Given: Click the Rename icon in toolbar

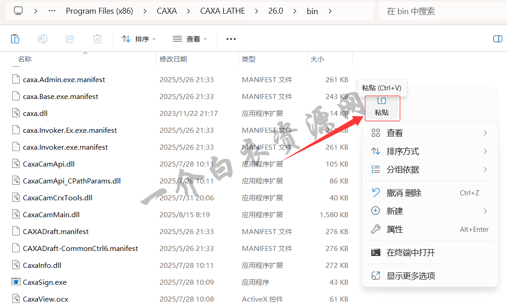Looking at the screenshot, I should 43,39.
